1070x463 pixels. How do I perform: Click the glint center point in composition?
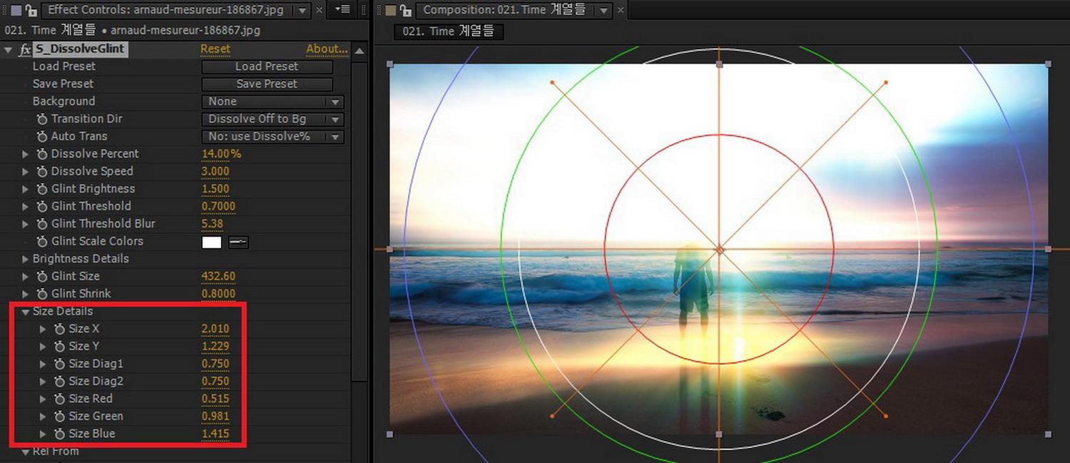pyautogui.click(x=719, y=250)
